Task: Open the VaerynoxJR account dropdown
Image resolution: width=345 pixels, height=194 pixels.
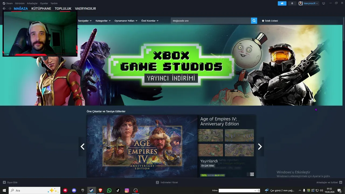Action: tap(311, 3)
